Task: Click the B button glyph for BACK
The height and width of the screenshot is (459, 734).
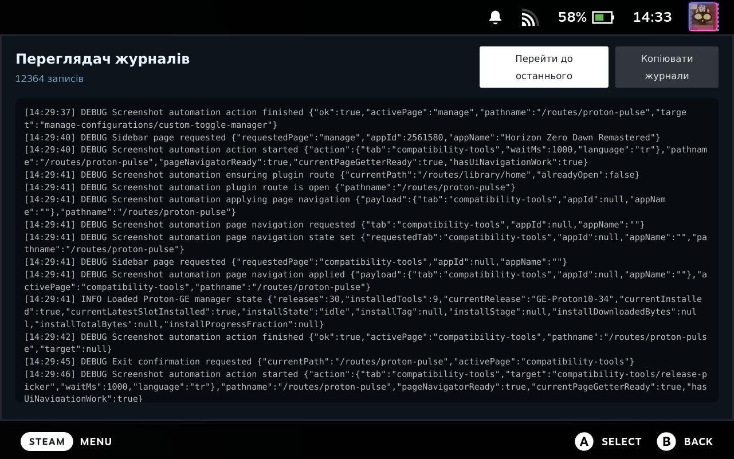Action: point(666,441)
